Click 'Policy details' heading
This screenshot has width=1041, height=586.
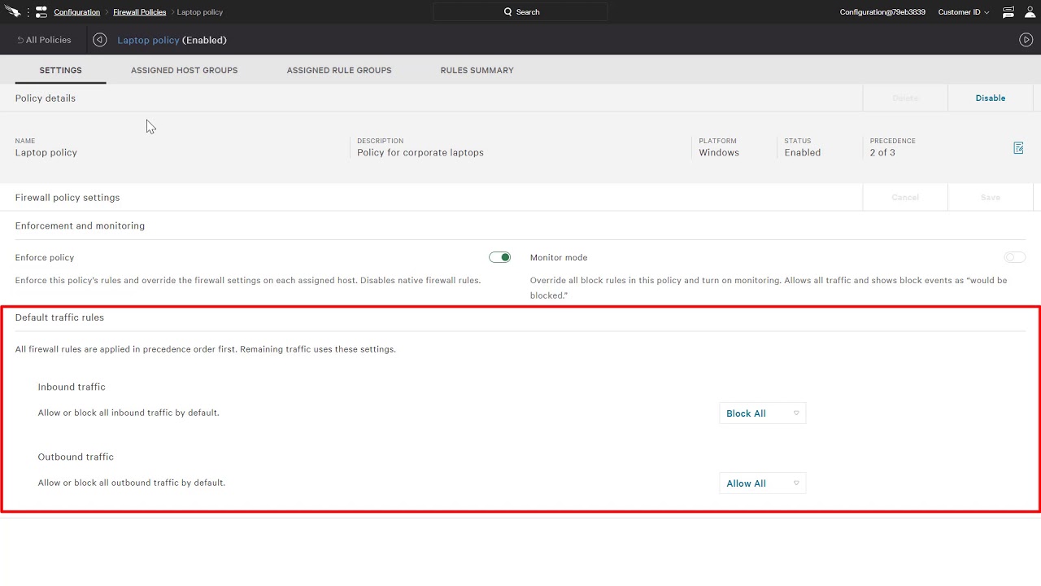[46, 98]
